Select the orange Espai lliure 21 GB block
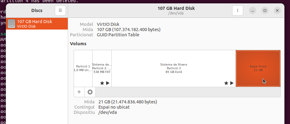Viewport: 290px width, 124px height. [258, 68]
